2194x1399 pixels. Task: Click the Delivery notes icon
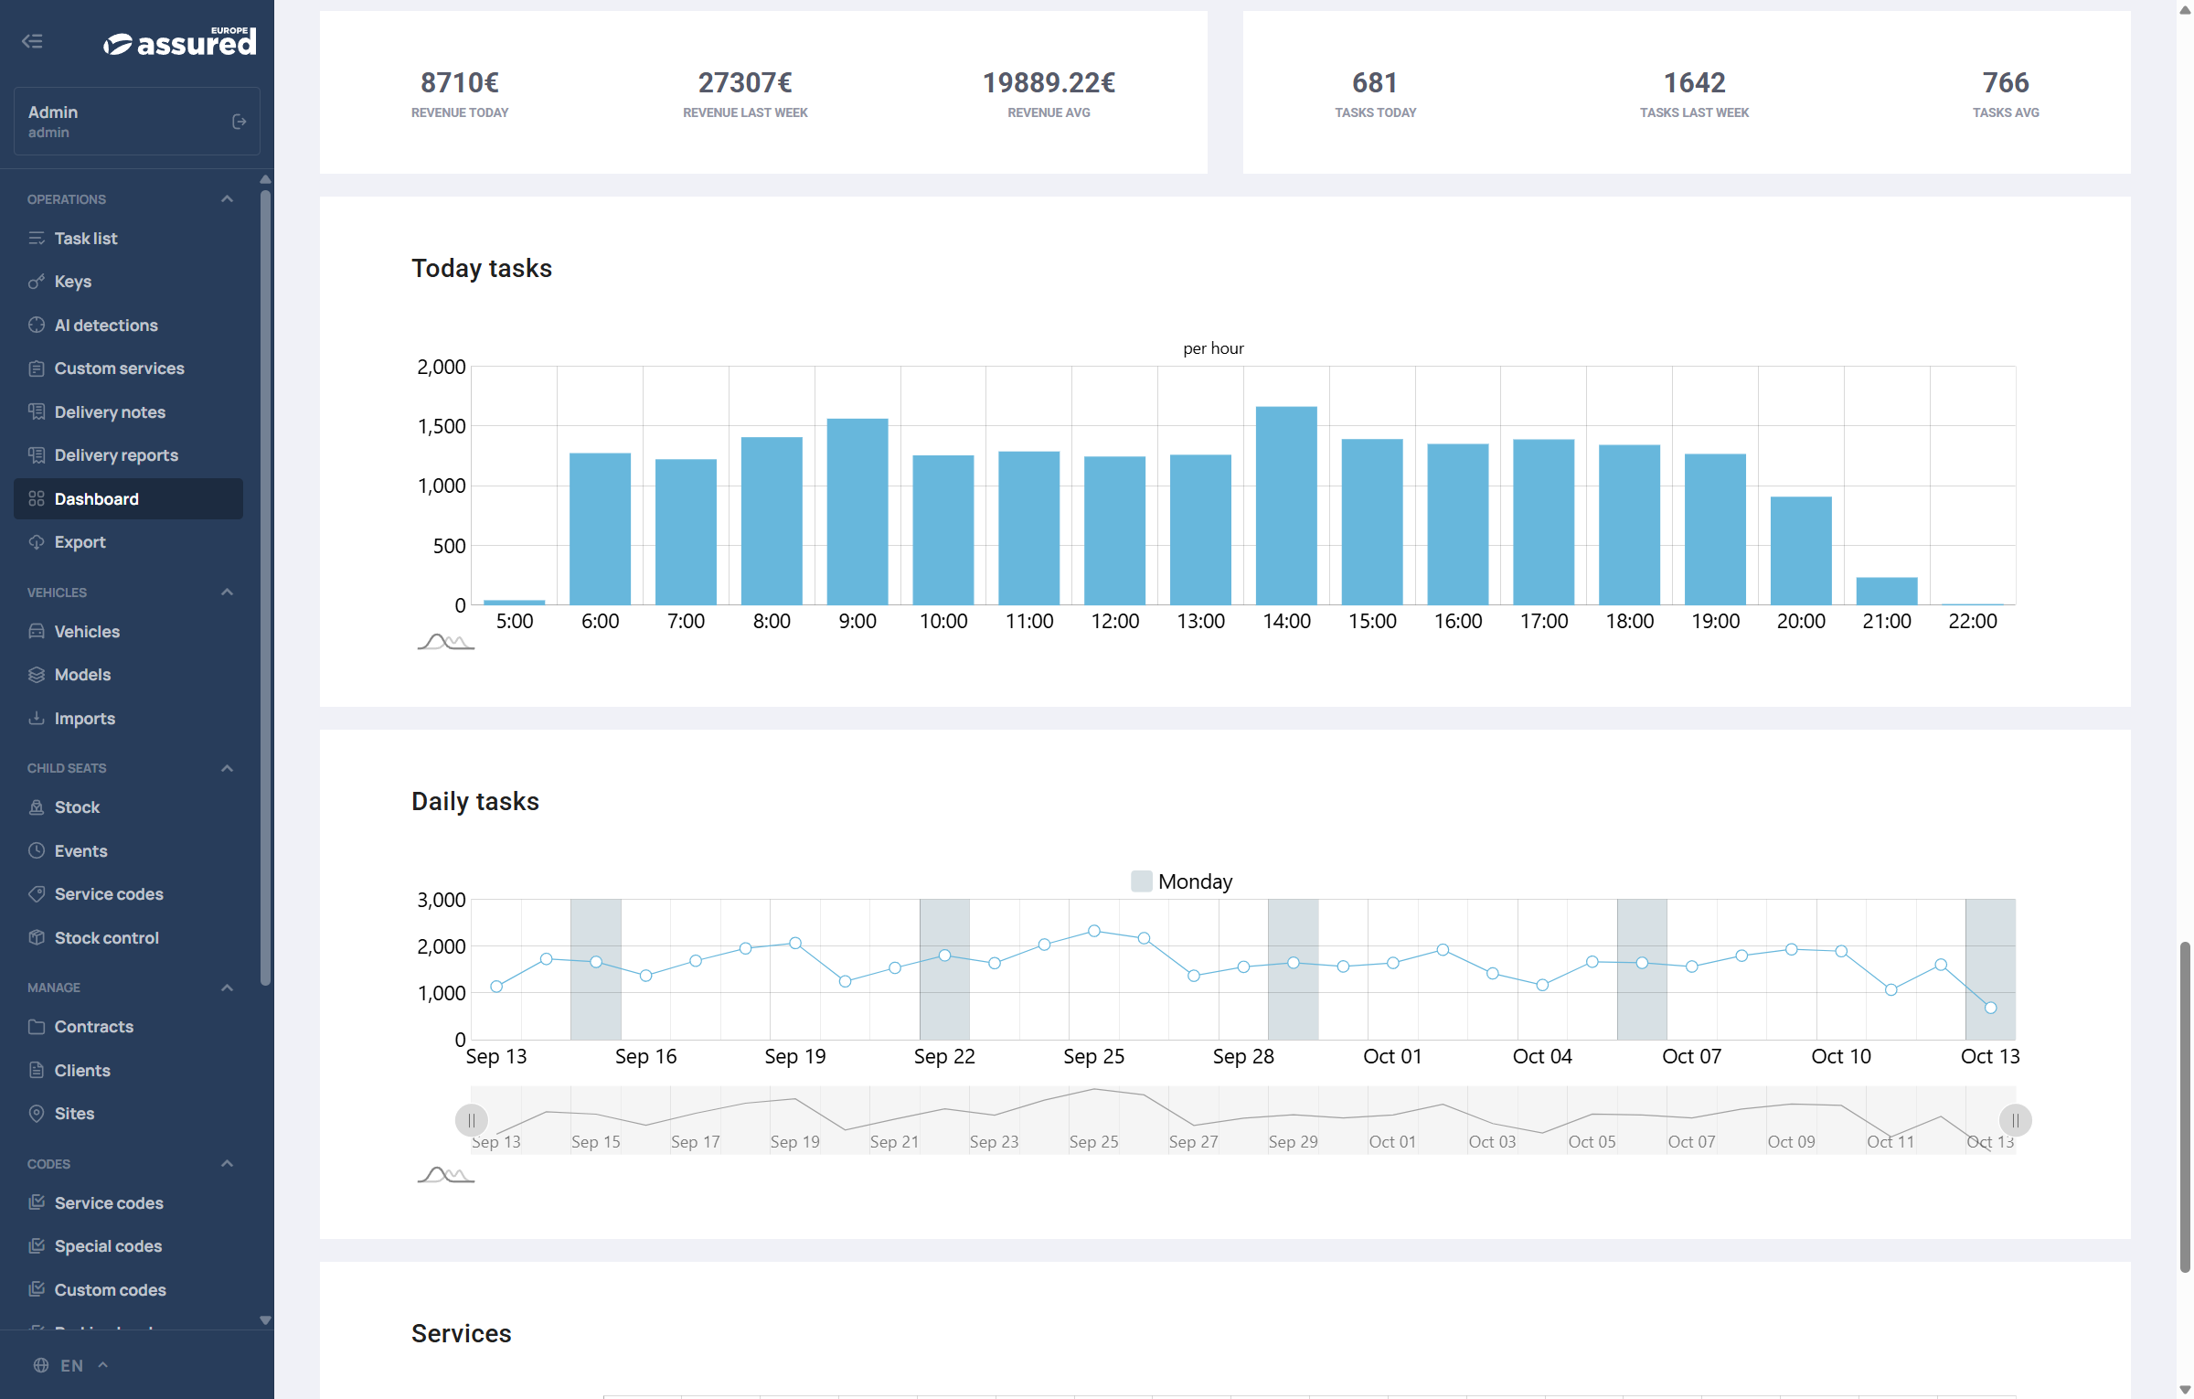tap(37, 411)
